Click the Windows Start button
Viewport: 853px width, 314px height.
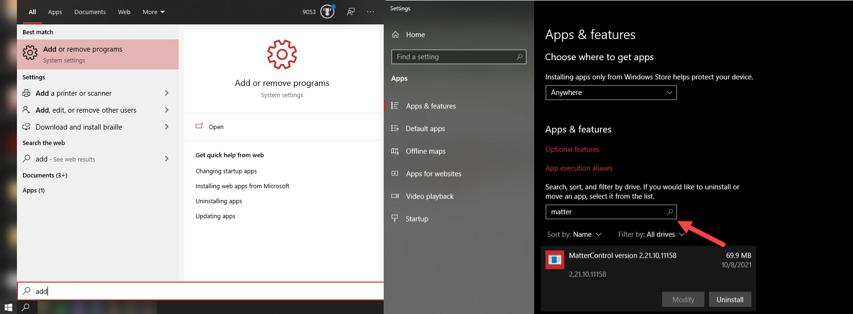(x=8, y=307)
